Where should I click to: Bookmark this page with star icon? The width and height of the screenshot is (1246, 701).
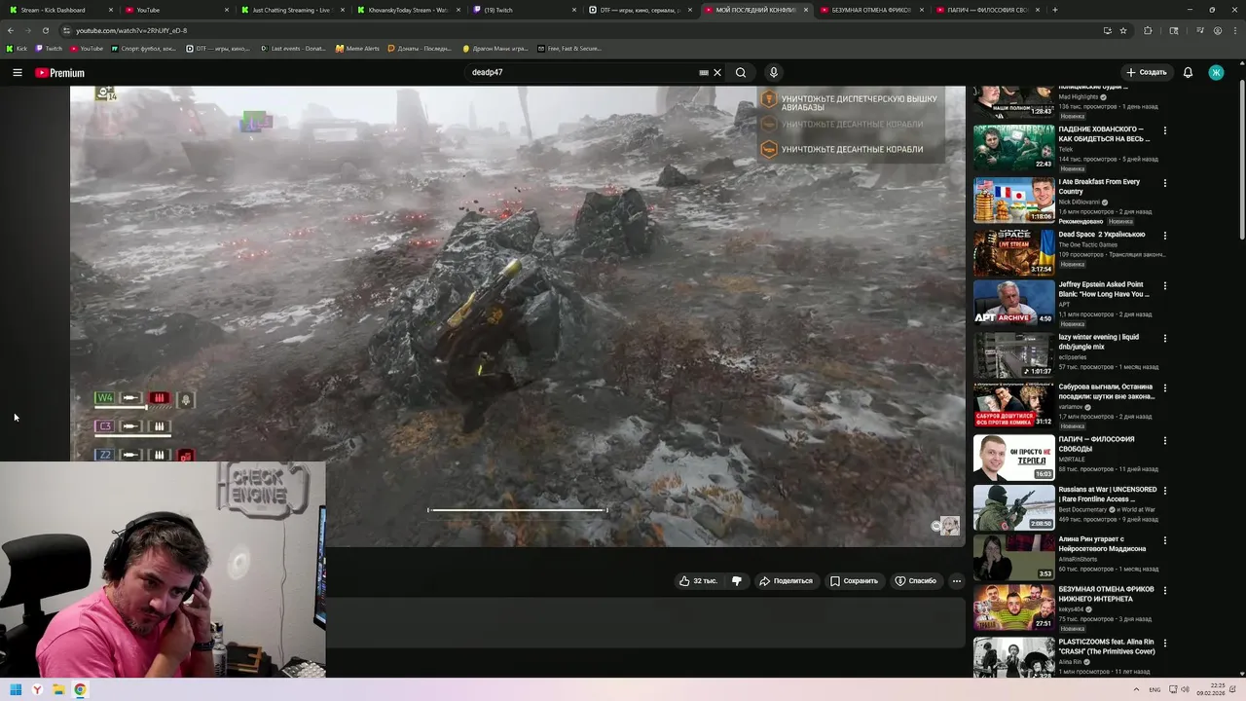pos(1123,30)
